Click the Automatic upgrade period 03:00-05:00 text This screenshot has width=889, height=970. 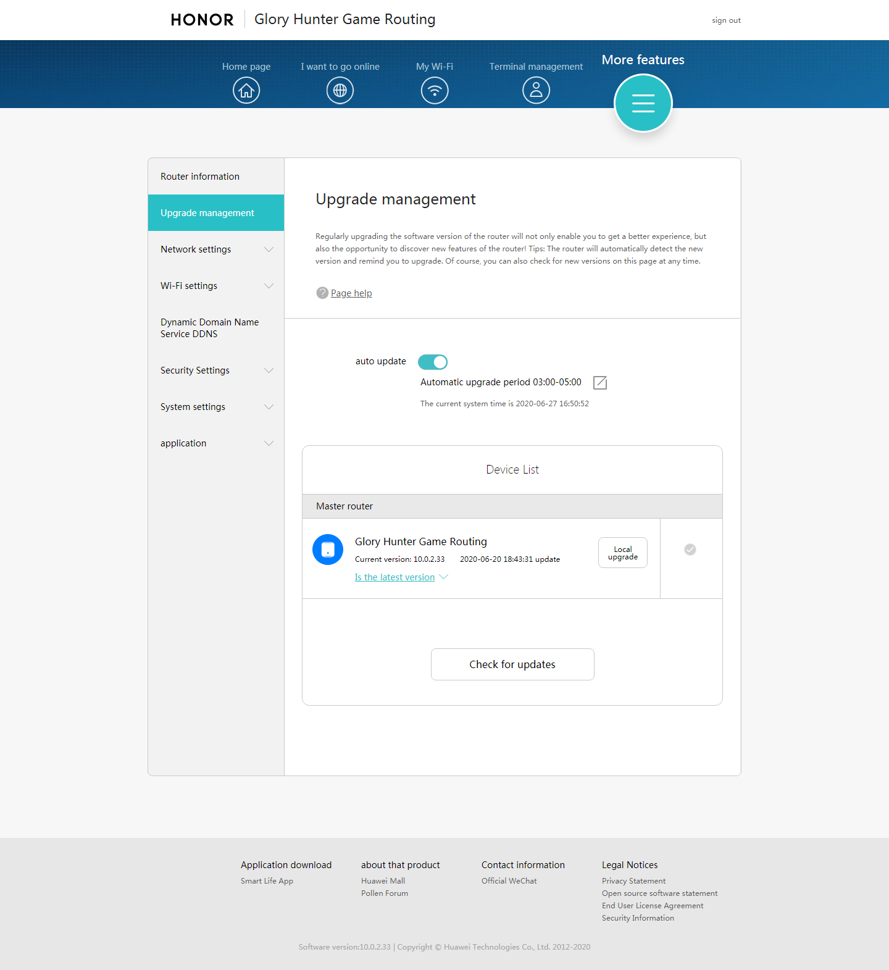(x=501, y=382)
